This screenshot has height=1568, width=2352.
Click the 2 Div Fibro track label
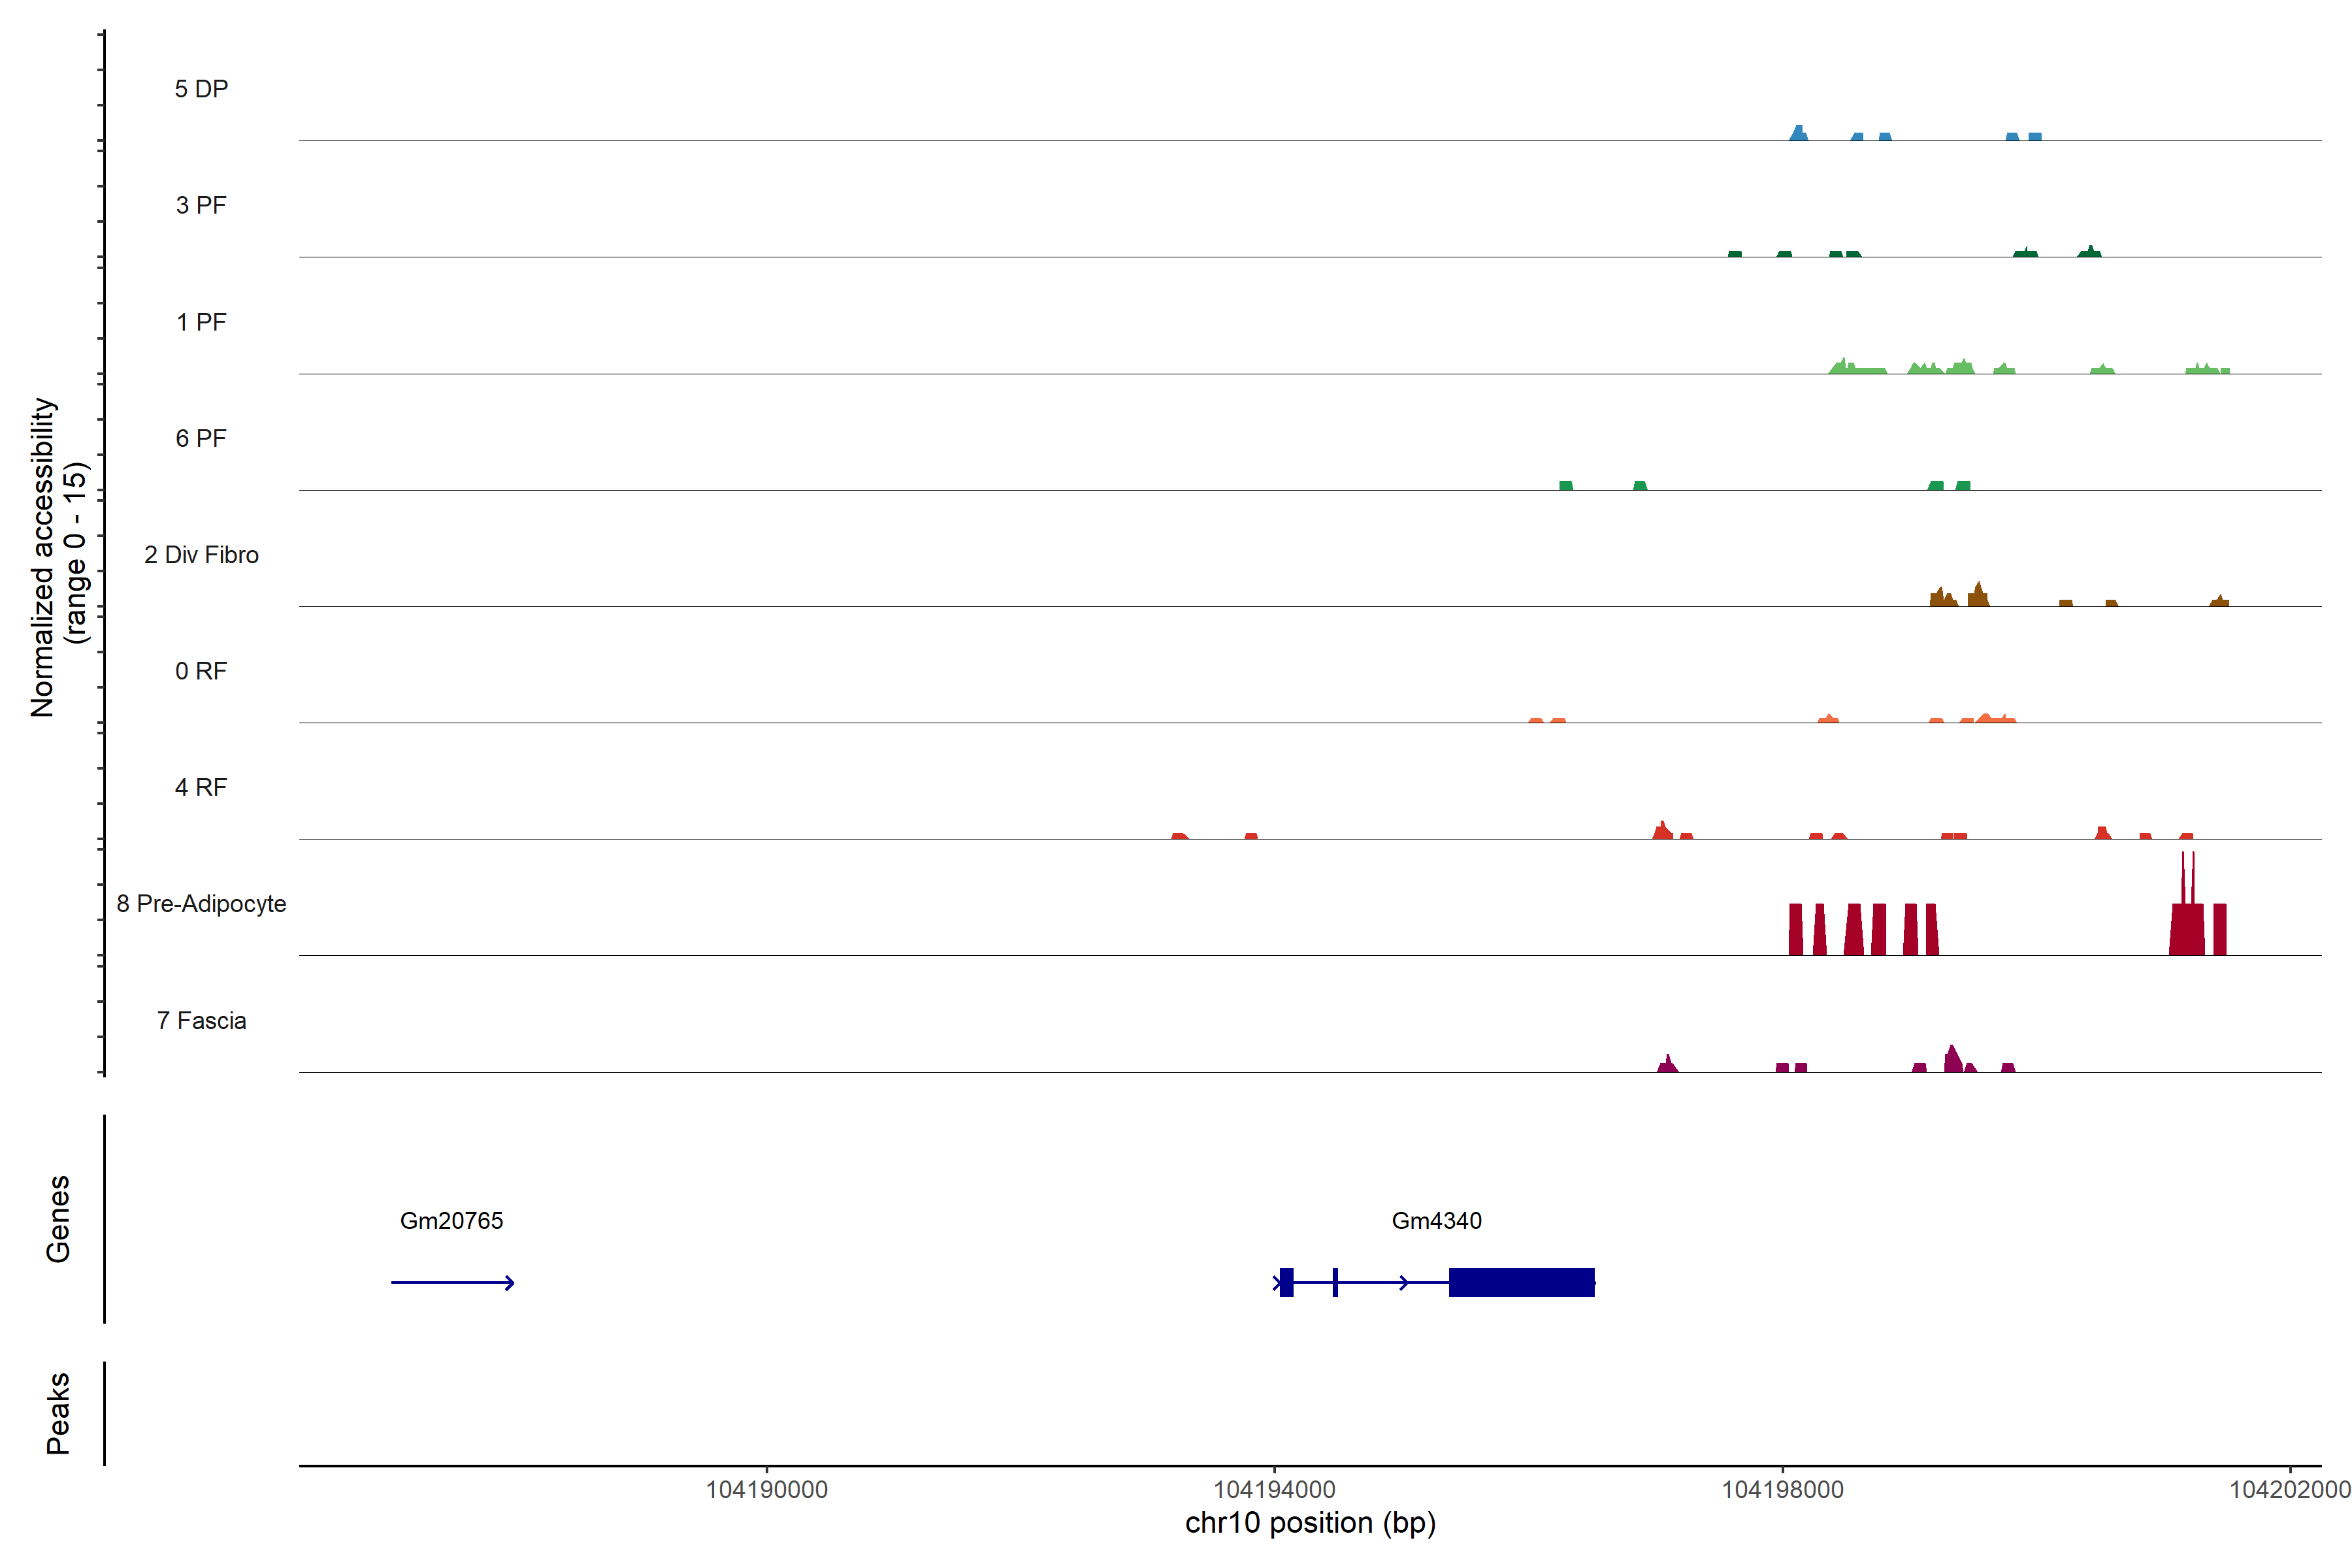[x=201, y=554]
